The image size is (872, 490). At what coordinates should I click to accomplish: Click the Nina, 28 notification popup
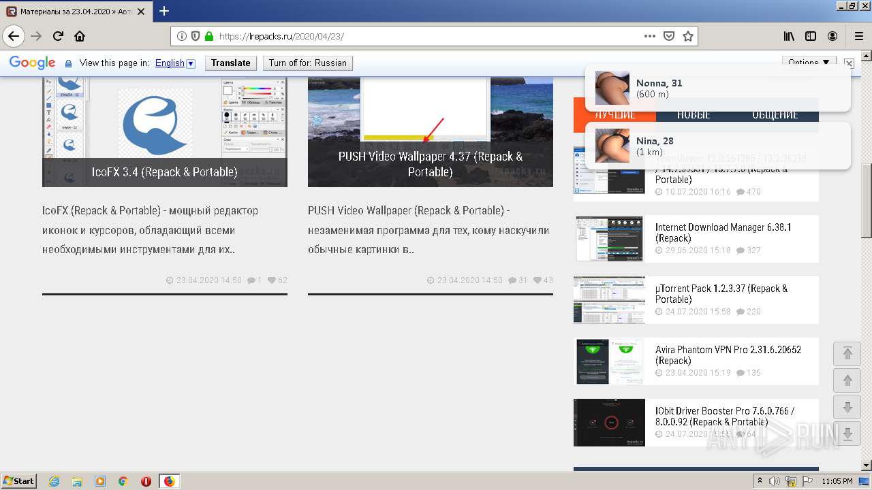(x=718, y=146)
